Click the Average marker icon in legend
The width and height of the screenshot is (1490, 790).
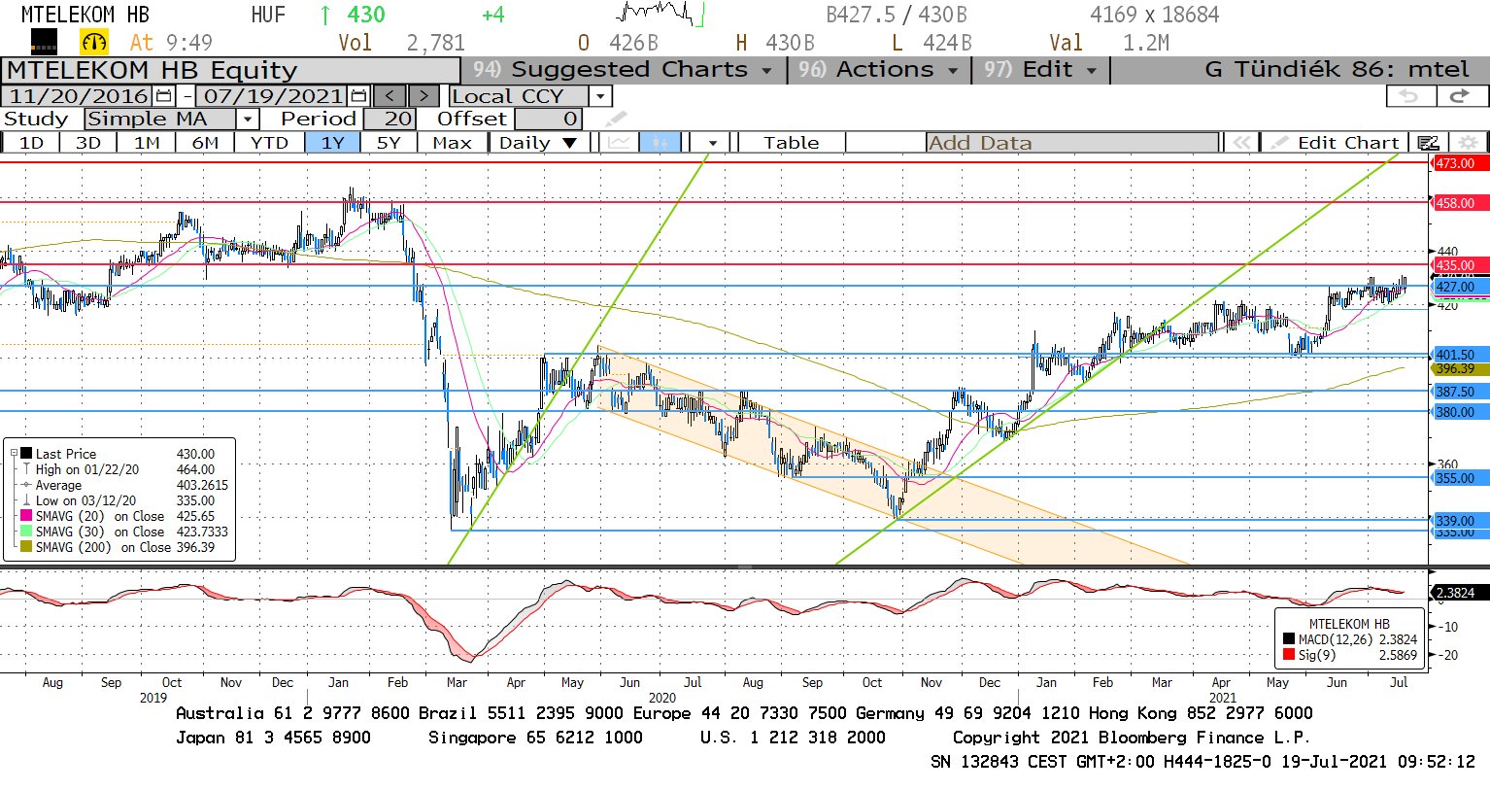(26, 485)
